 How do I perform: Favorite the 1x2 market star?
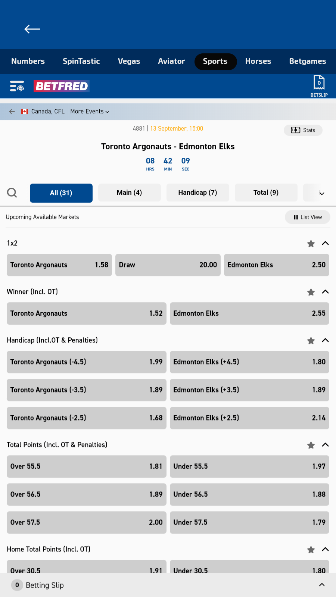[311, 244]
